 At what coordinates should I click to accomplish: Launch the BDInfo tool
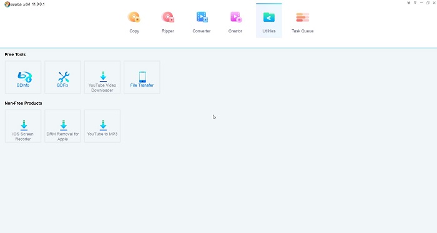coord(23,77)
